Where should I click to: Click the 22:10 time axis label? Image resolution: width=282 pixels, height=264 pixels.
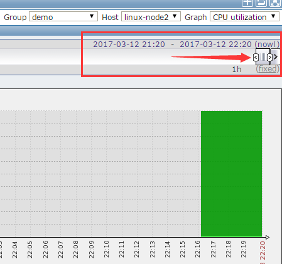point(106,249)
